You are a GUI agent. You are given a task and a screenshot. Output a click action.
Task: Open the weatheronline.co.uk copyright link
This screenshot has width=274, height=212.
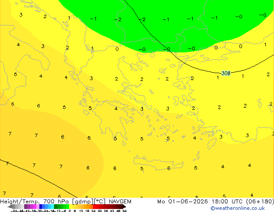(238, 208)
